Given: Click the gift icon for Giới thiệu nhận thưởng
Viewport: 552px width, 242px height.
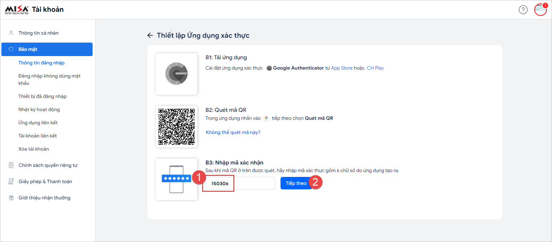Looking at the screenshot, I should click(11, 198).
